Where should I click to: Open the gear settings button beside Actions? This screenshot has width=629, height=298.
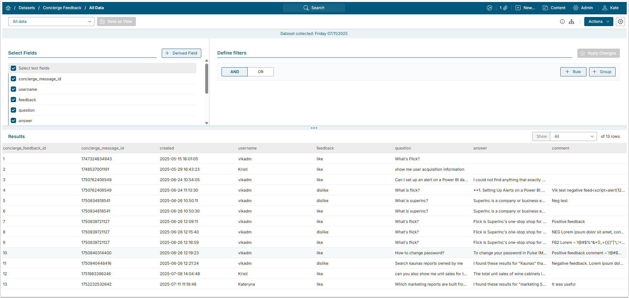pos(620,22)
